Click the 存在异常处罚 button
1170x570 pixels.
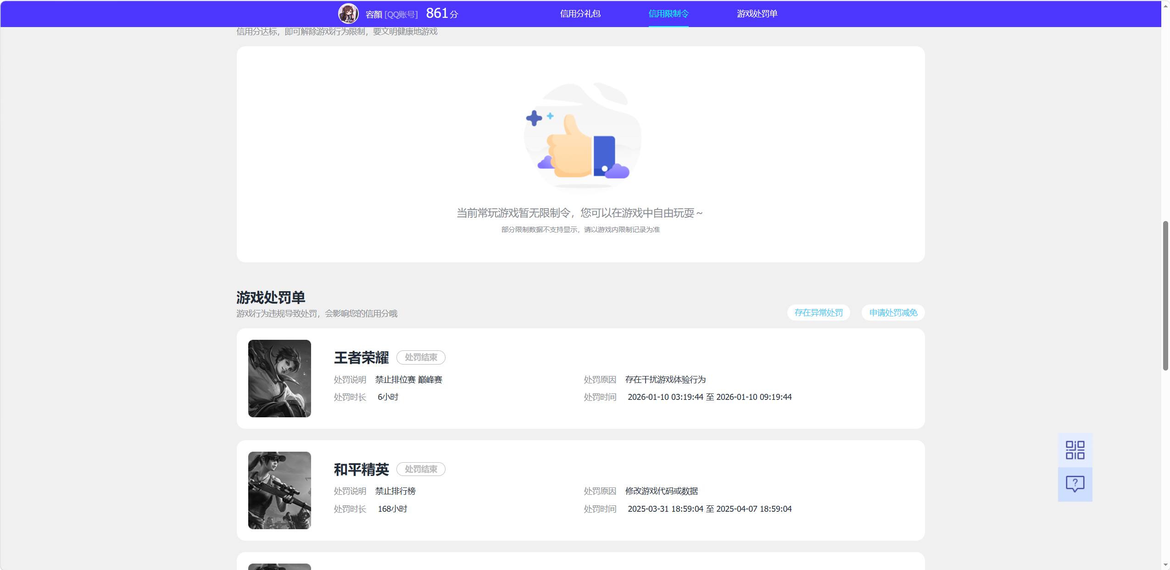[819, 313]
